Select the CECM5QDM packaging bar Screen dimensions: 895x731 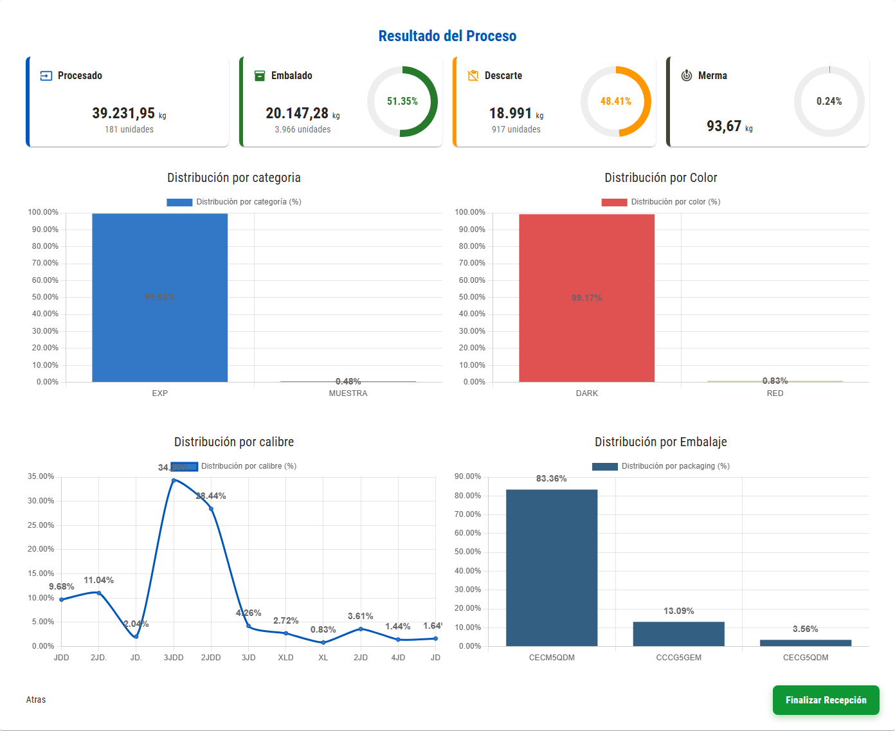552,568
